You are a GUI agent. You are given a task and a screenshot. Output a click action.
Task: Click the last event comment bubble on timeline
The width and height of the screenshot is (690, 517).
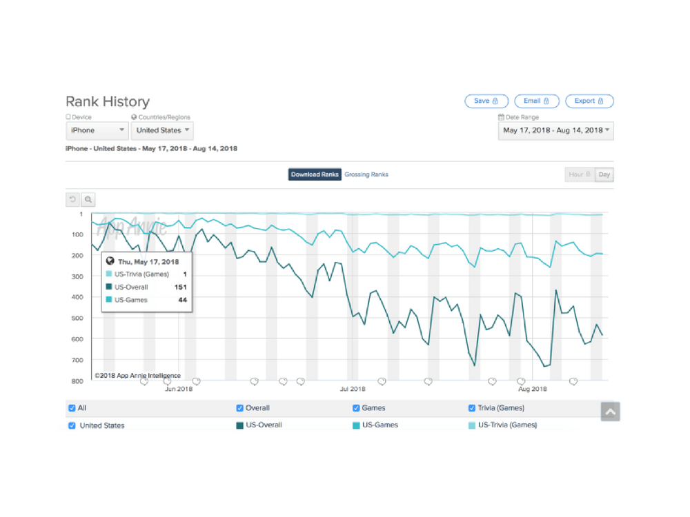click(573, 381)
